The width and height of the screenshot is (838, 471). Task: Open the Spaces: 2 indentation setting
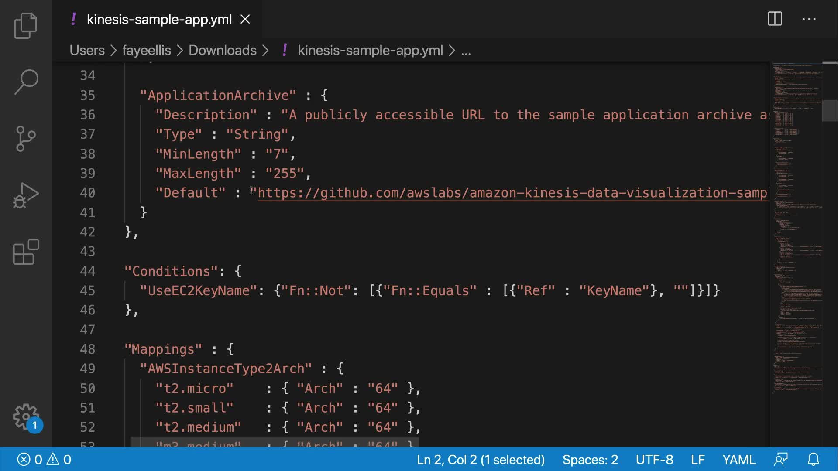tap(590, 459)
